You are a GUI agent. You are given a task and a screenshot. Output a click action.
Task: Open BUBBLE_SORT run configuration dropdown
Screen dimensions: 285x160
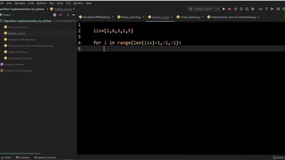[204, 9]
